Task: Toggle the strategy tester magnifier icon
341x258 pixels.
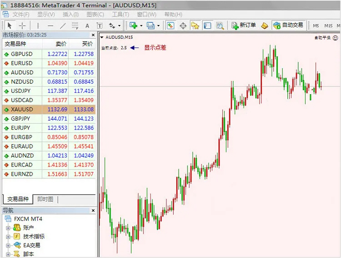Action: (x=220, y=25)
